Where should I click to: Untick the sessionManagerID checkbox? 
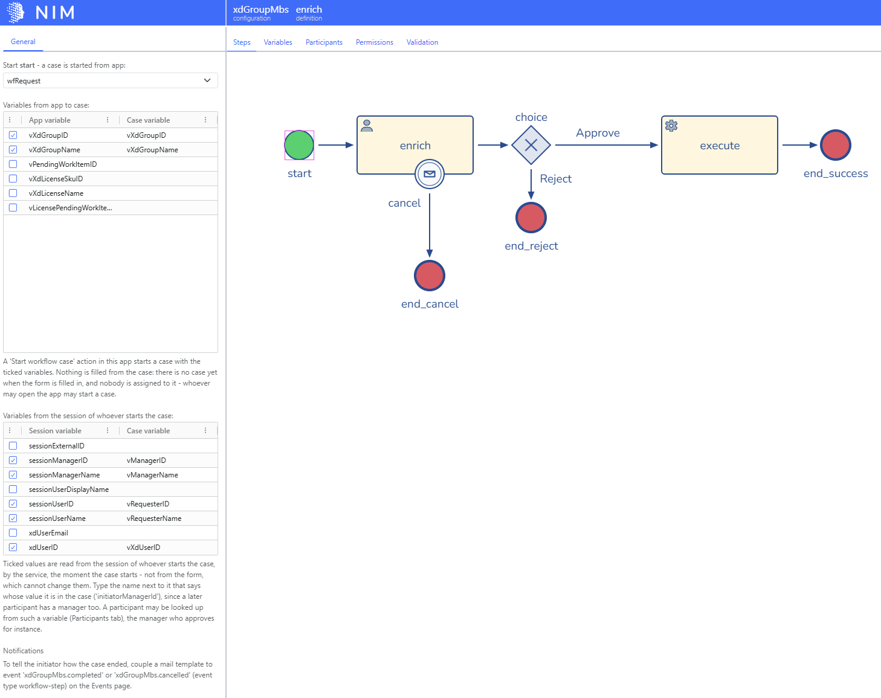pos(13,460)
